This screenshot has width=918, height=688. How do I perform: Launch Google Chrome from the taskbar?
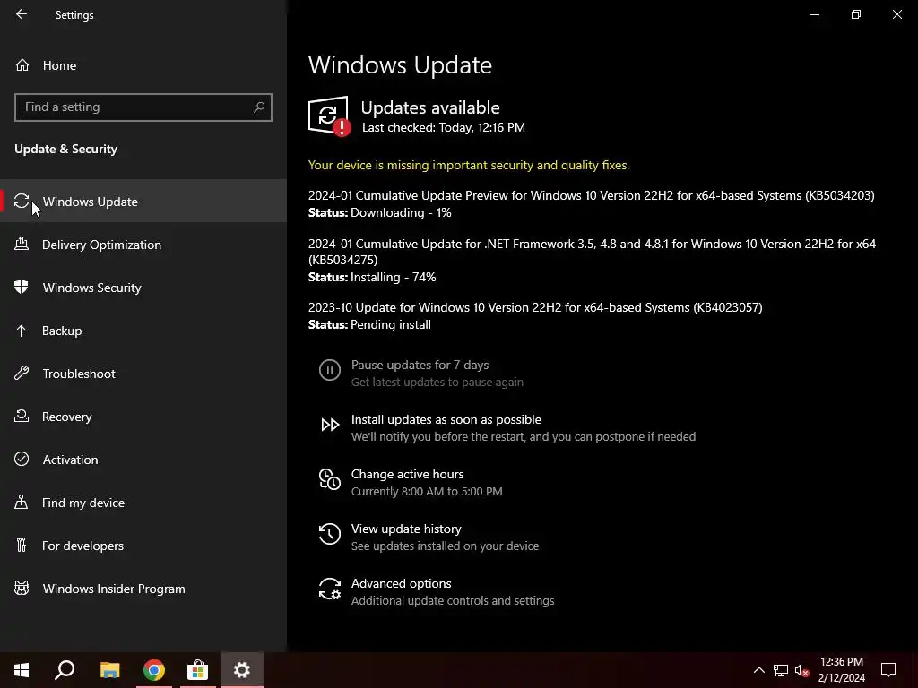click(x=154, y=670)
